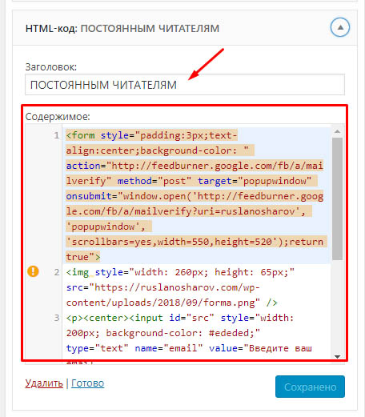Click the Удалить link
The height and width of the screenshot is (417, 365).
44,383
